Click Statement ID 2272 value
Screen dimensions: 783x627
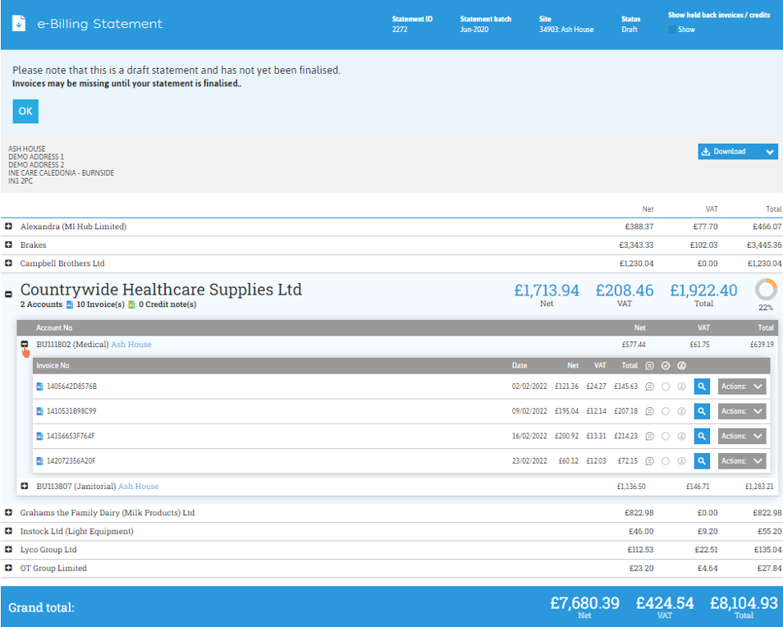pyautogui.click(x=400, y=30)
